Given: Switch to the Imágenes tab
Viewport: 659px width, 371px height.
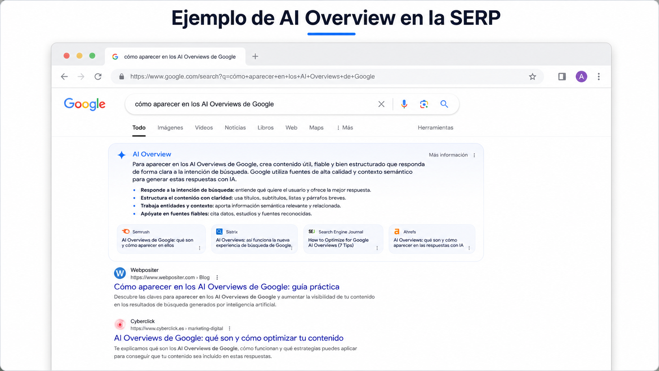Looking at the screenshot, I should [x=170, y=128].
